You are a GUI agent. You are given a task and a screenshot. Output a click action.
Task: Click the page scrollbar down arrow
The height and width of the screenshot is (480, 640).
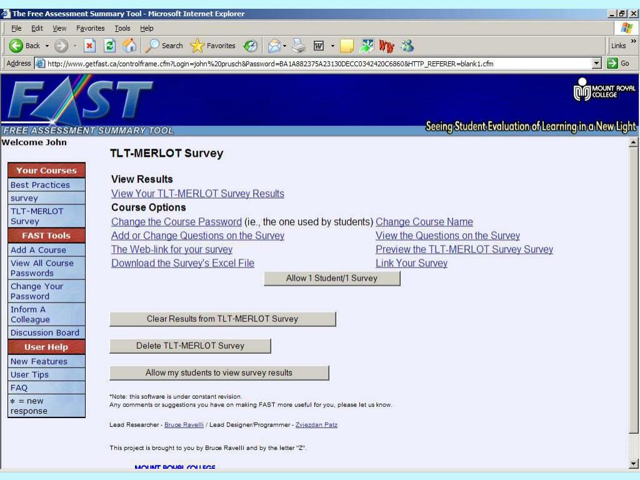click(633, 464)
